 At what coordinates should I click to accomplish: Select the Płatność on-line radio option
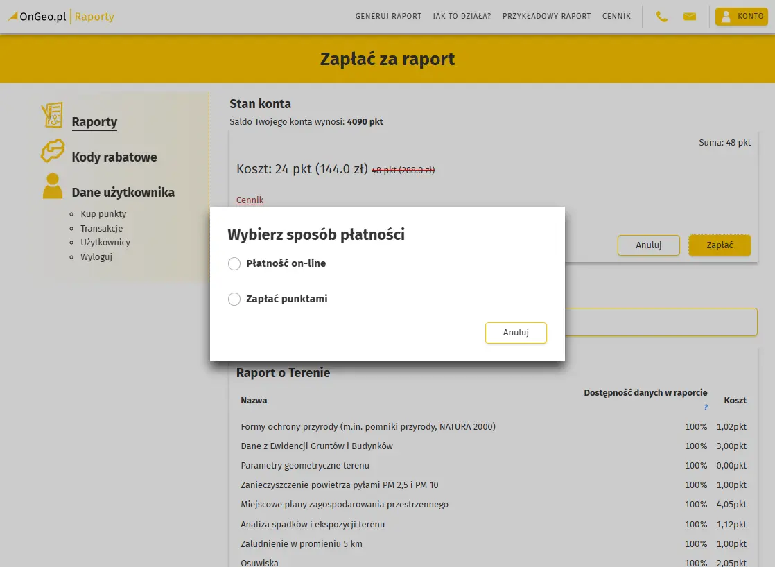pos(234,264)
